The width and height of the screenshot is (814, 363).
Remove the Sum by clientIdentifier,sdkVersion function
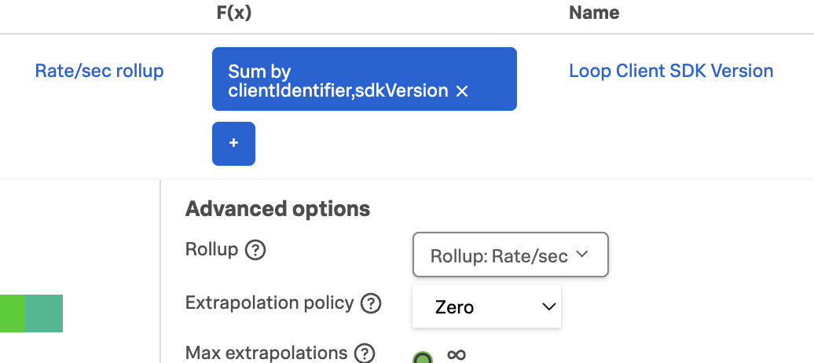click(462, 92)
